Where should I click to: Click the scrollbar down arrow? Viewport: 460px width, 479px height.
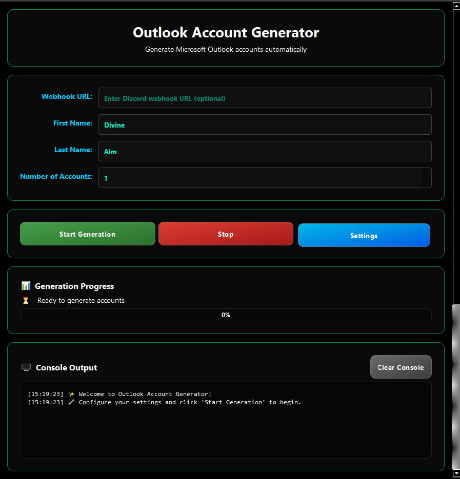pos(456,473)
